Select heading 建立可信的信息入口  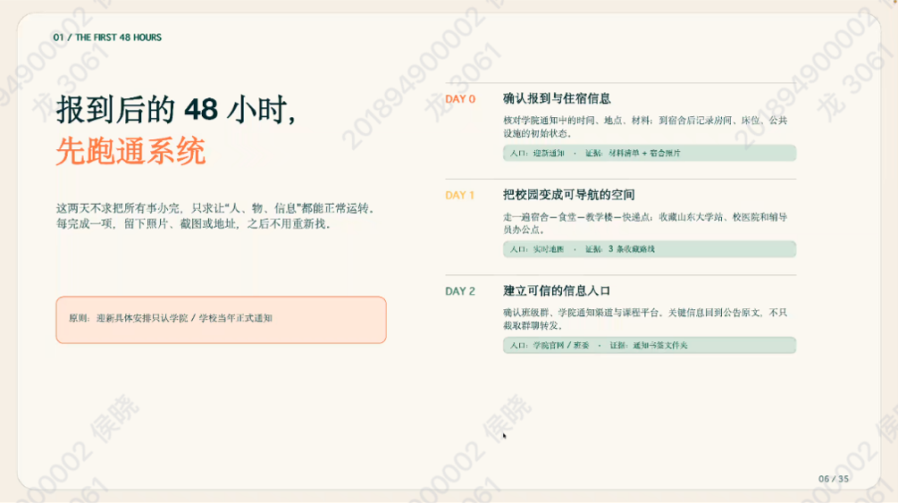click(x=557, y=291)
